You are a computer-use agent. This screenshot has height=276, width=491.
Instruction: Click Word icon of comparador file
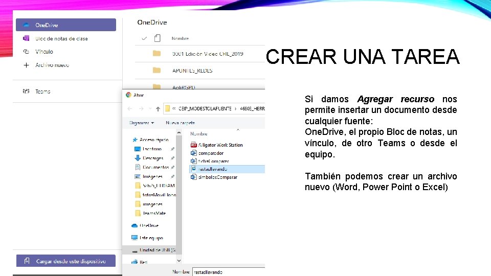tap(193, 153)
